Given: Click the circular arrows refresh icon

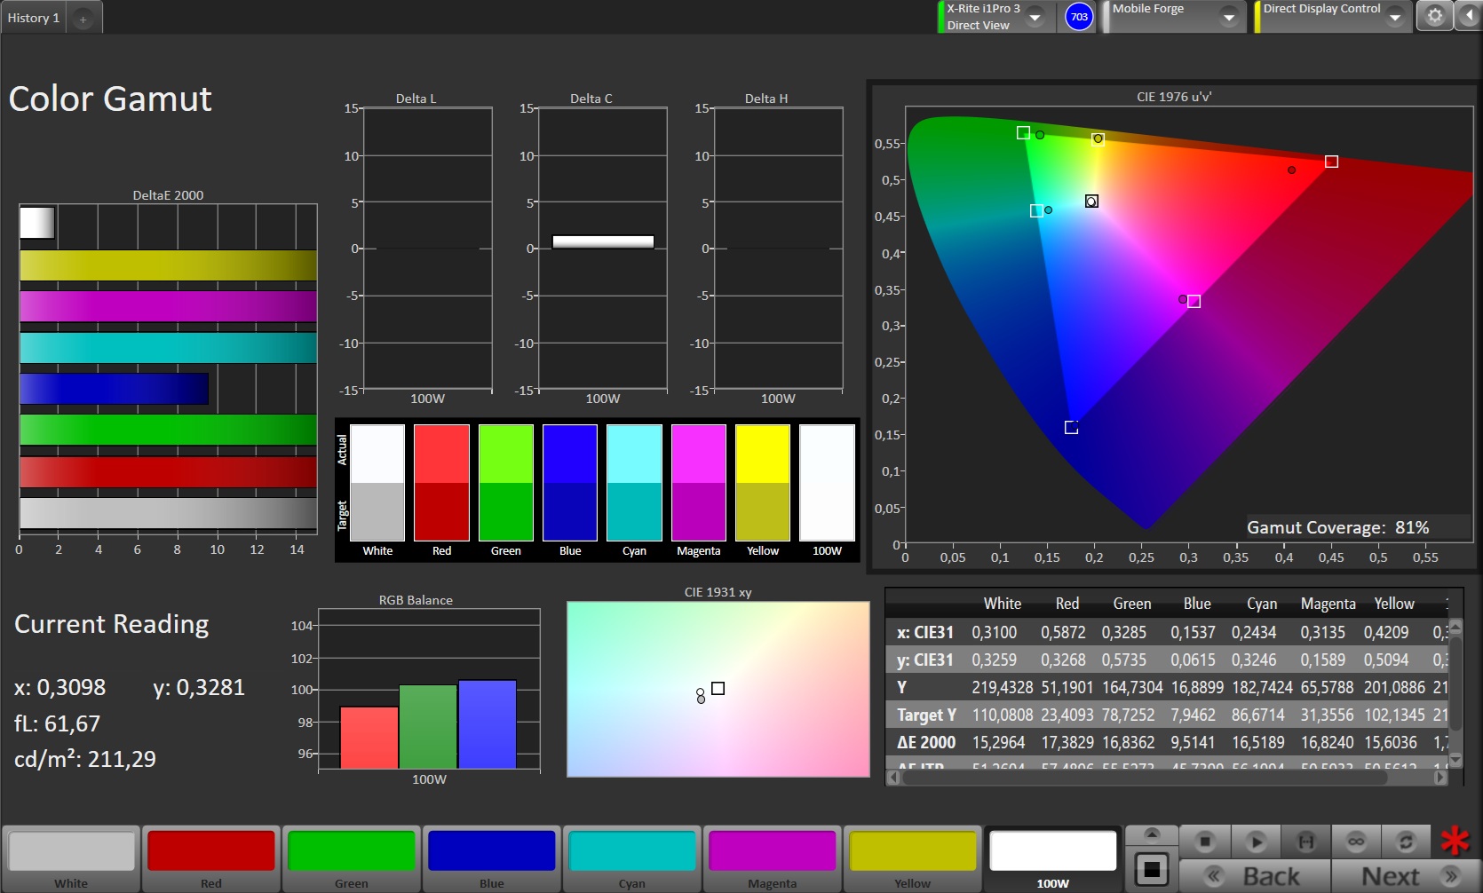Looking at the screenshot, I should [x=1406, y=841].
